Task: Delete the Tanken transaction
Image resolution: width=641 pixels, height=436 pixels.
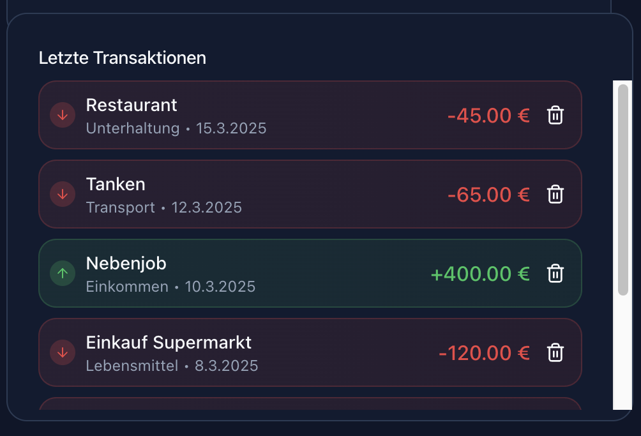Action: pyautogui.click(x=555, y=195)
